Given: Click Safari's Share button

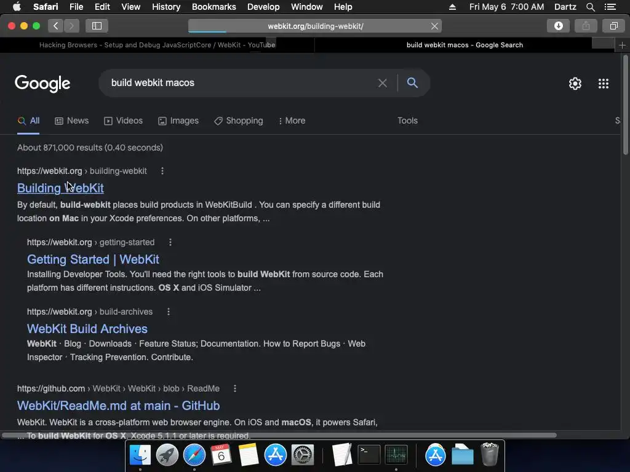Looking at the screenshot, I should click(x=586, y=26).
